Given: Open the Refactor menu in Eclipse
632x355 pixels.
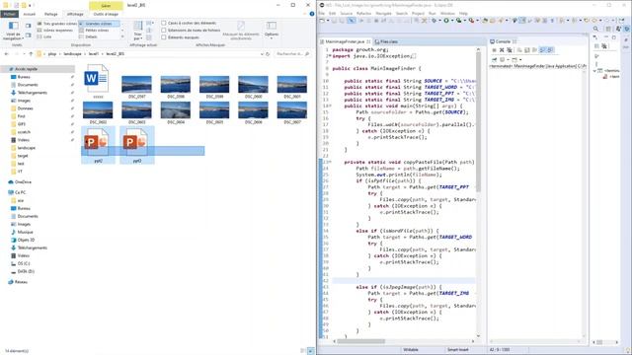Looking at the screenshot, I should click(x=363, y=13).
